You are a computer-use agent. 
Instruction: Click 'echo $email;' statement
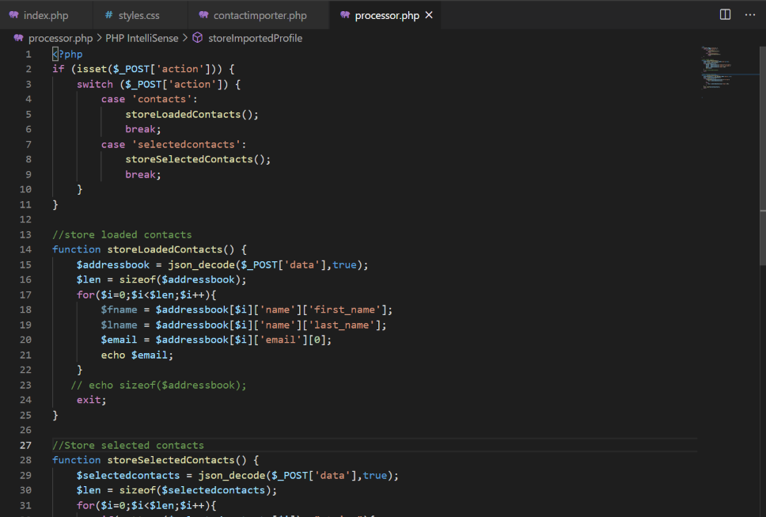point(137,355)
